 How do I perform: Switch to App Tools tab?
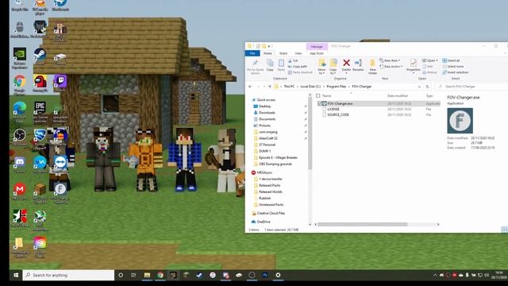tap(317, 53)
